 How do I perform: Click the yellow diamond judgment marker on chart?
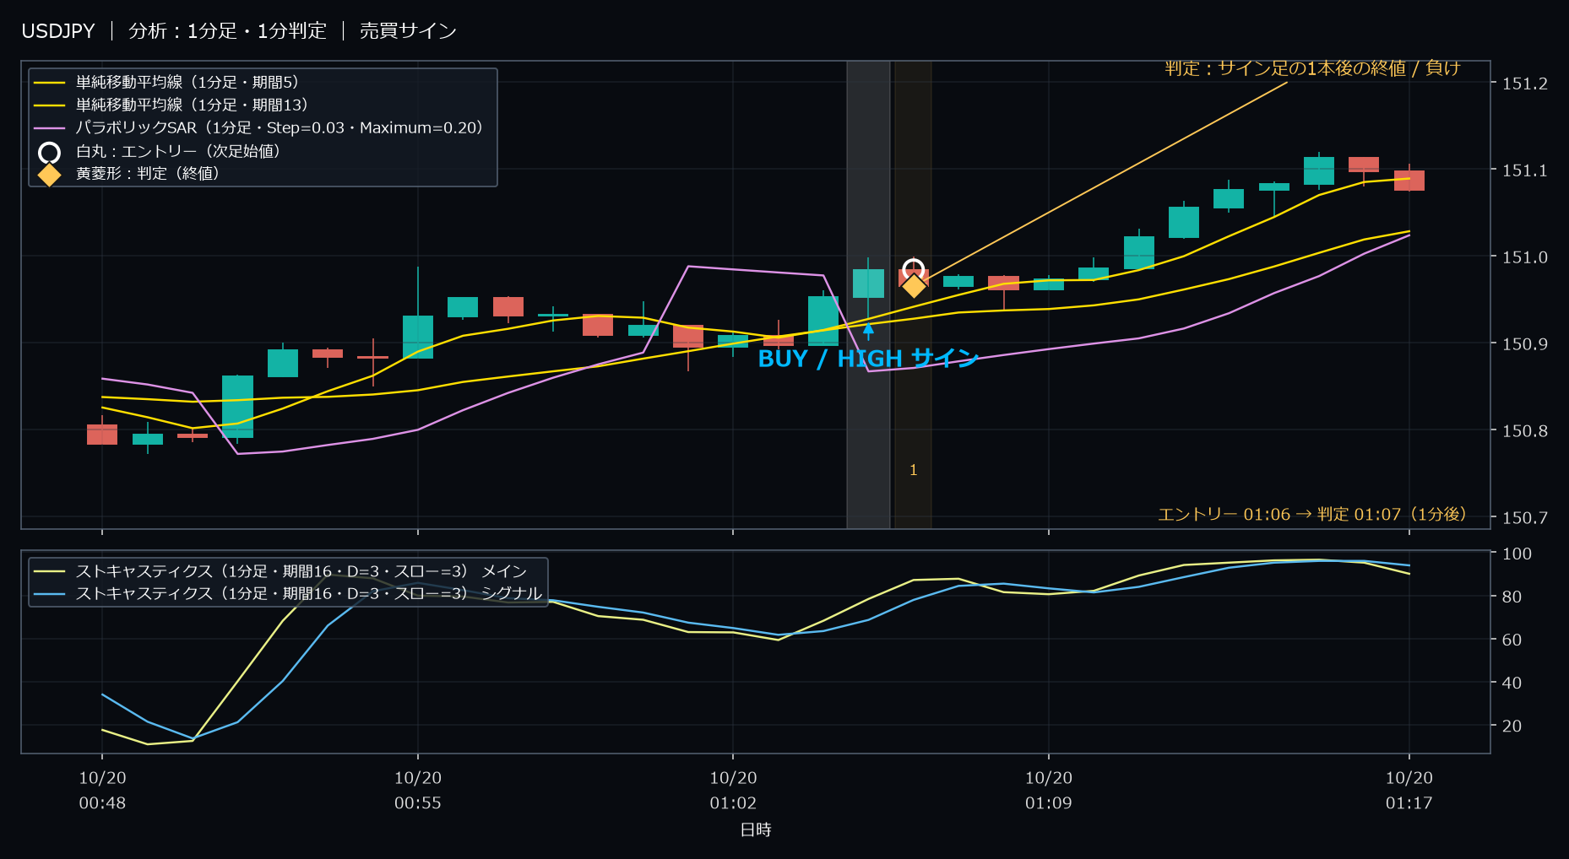[914, 286]
